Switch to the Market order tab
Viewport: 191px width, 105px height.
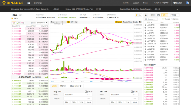coord(63,86)
